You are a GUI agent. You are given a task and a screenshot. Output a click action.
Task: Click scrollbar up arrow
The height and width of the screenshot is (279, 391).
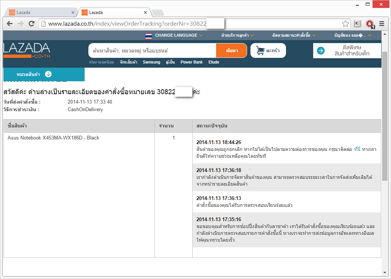[385, 34]
